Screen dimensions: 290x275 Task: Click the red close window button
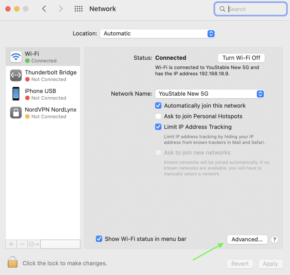click(x=8, y=9)
